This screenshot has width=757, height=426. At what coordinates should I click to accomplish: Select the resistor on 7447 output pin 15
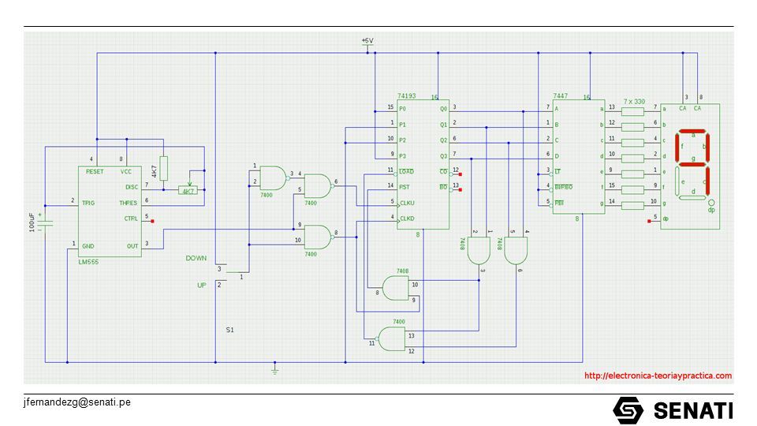click(x=632, y=190)
